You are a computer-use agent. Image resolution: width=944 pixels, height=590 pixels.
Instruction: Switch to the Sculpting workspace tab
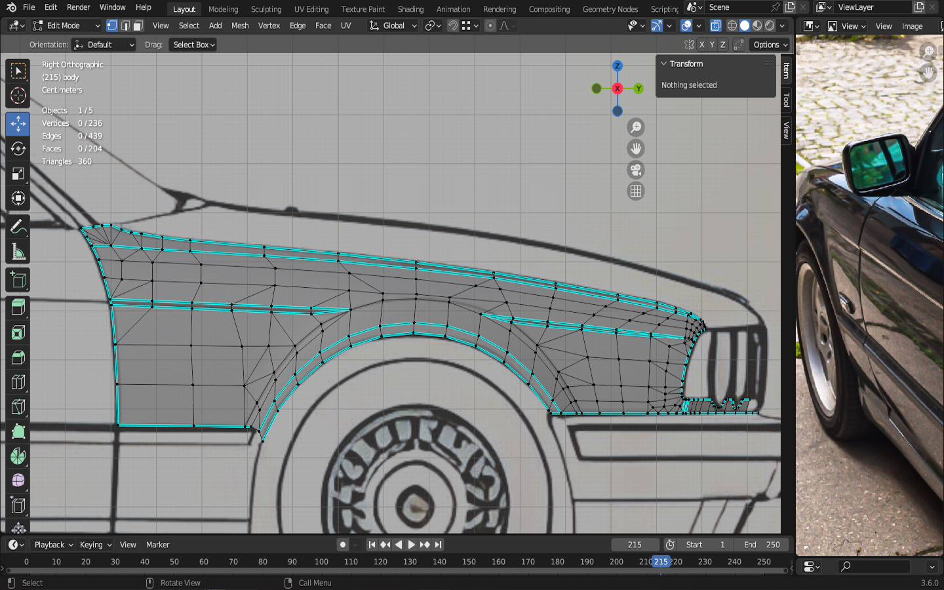pos(265,9)
